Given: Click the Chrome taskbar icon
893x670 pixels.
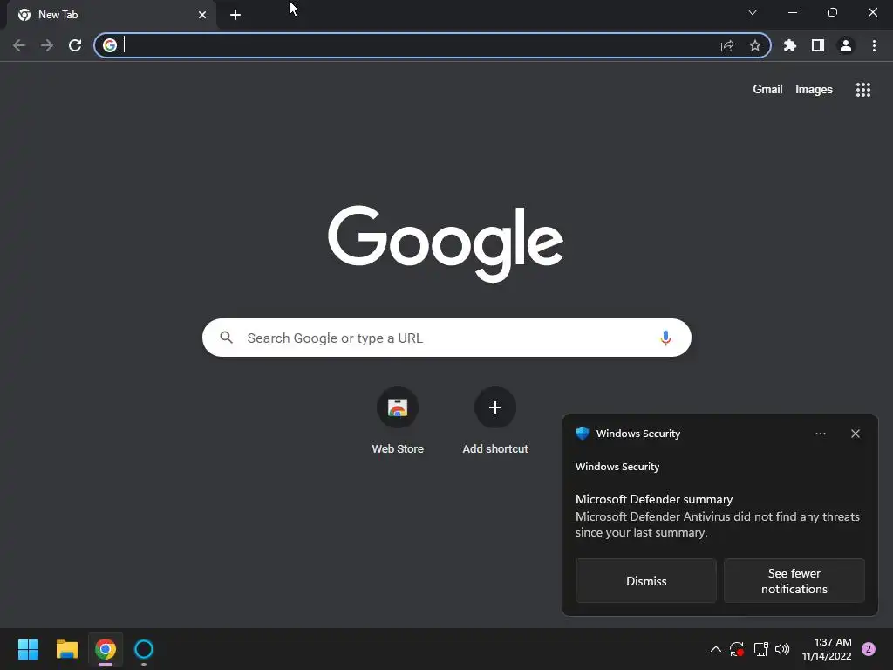Looking at the screenshot, I should coord(106,649).
